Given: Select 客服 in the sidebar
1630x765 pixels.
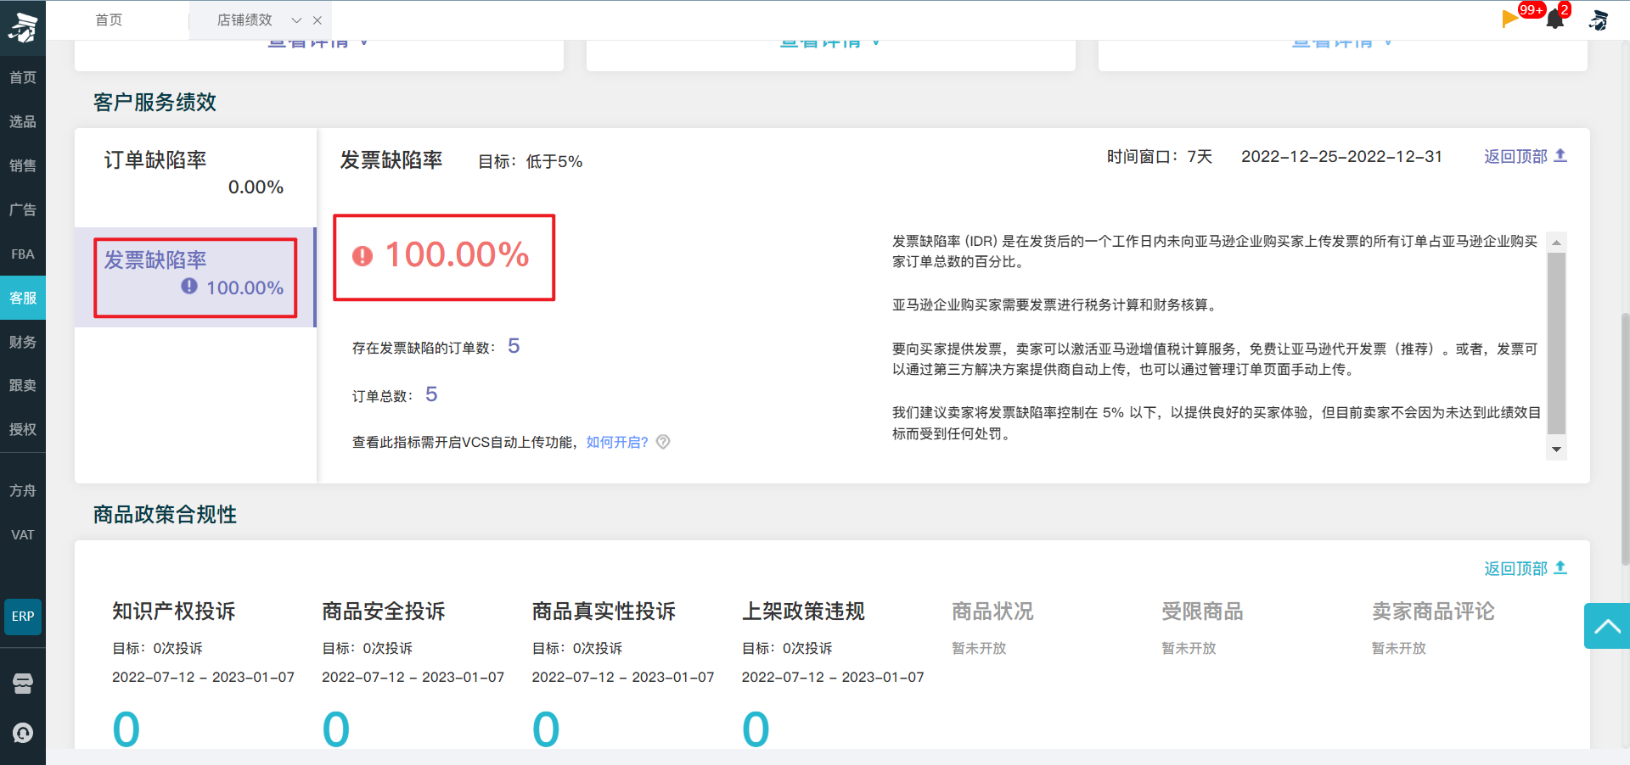Looking at the screenshot, I should click(23, 299).
